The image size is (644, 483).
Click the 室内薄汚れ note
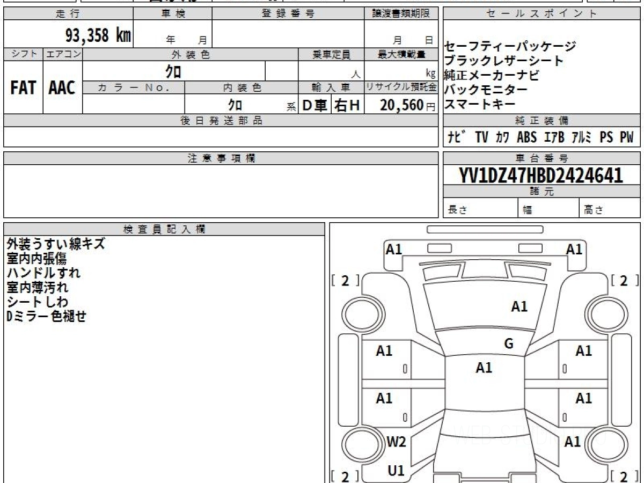click(x=37, y=287)
